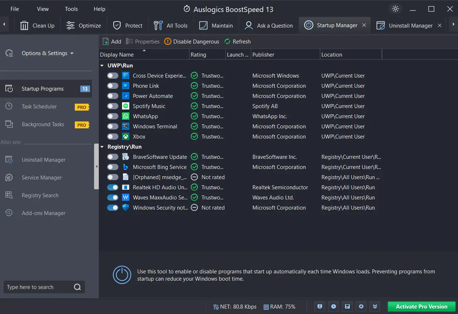This screenshot has width=458, height=314.
Task: Turn off Windows Security notification toggle
Action: tap(113, 208)
